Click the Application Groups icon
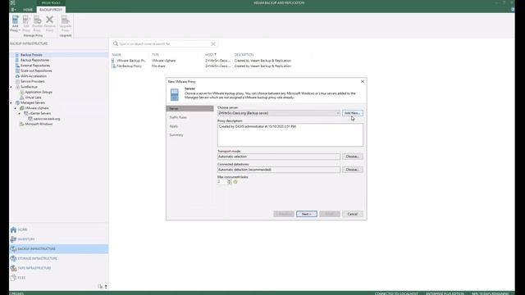The height and width of the screenshot is (295, 525). 22,92
